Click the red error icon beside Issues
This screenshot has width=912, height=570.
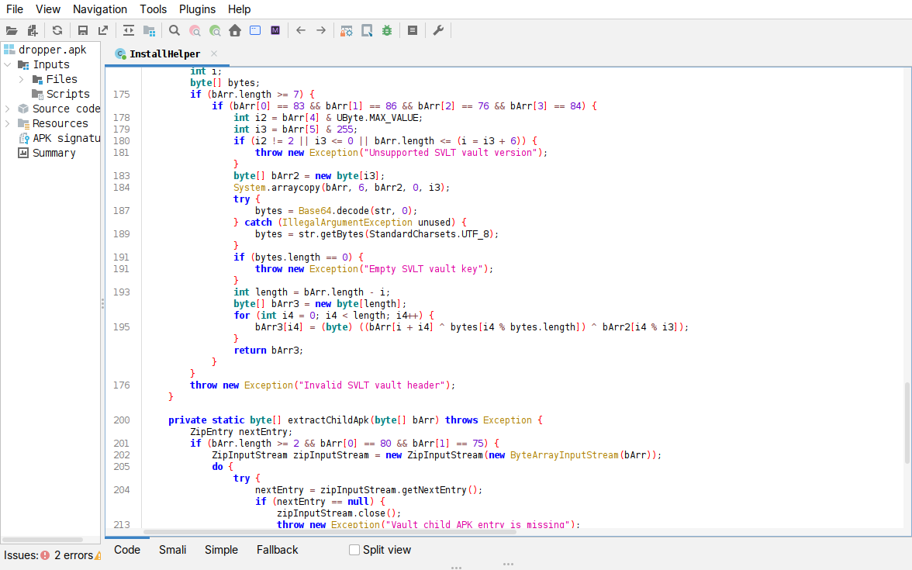(x=45, y=555)
